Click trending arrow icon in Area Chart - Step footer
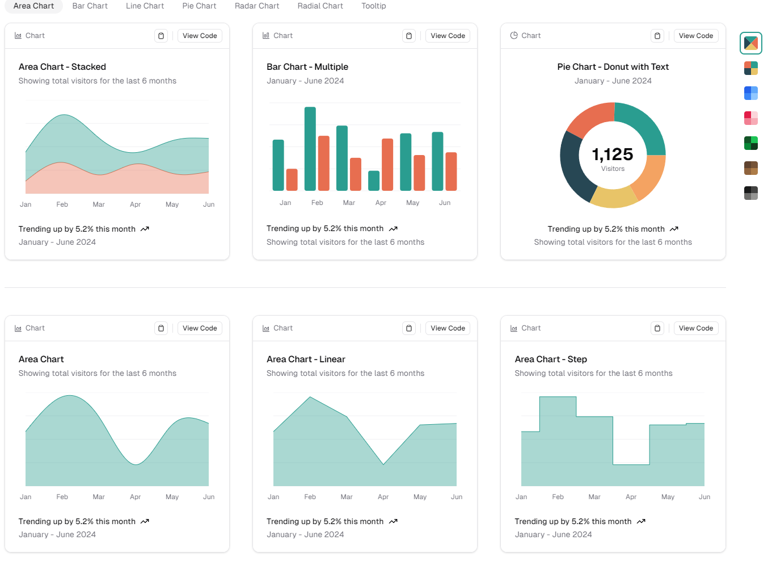The width and height of the screenshot is (772, 565). click(641, 521)
